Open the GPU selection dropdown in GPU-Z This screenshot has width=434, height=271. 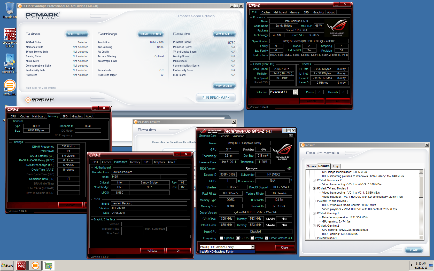coord(253,247)
